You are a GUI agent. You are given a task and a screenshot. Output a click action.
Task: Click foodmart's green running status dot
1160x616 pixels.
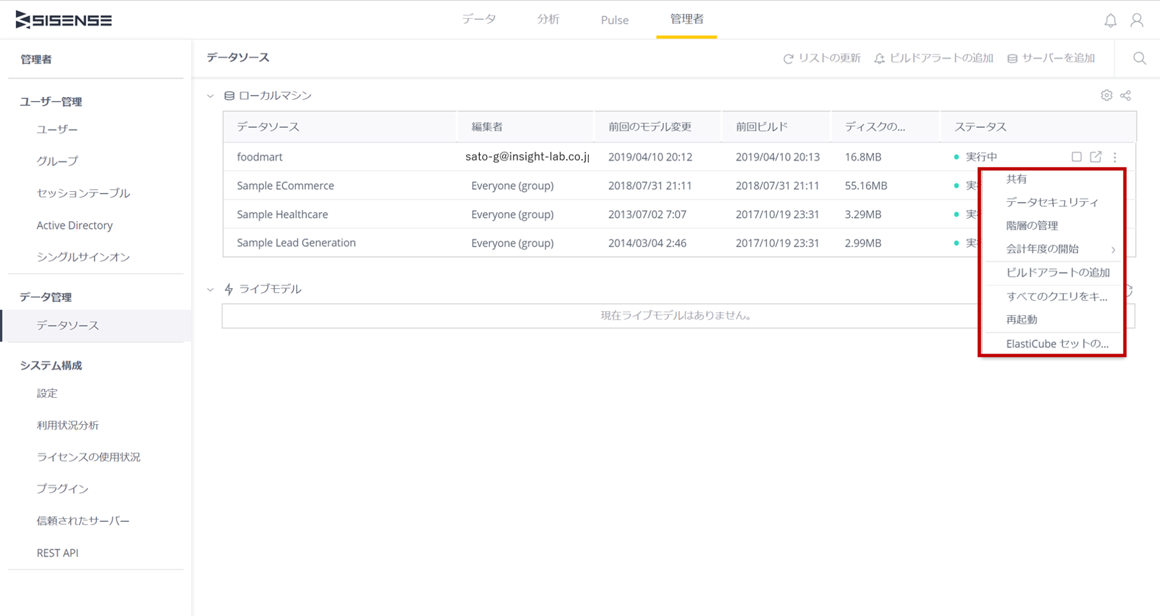pyautogui.click(x=956, y=157)
